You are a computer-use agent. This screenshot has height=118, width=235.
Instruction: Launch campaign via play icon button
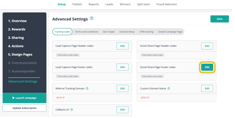[x=24, y=98]
